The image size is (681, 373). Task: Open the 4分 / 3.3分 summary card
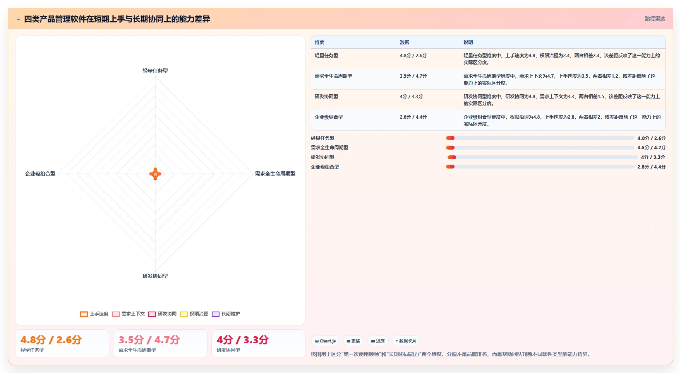coord(258,344)
